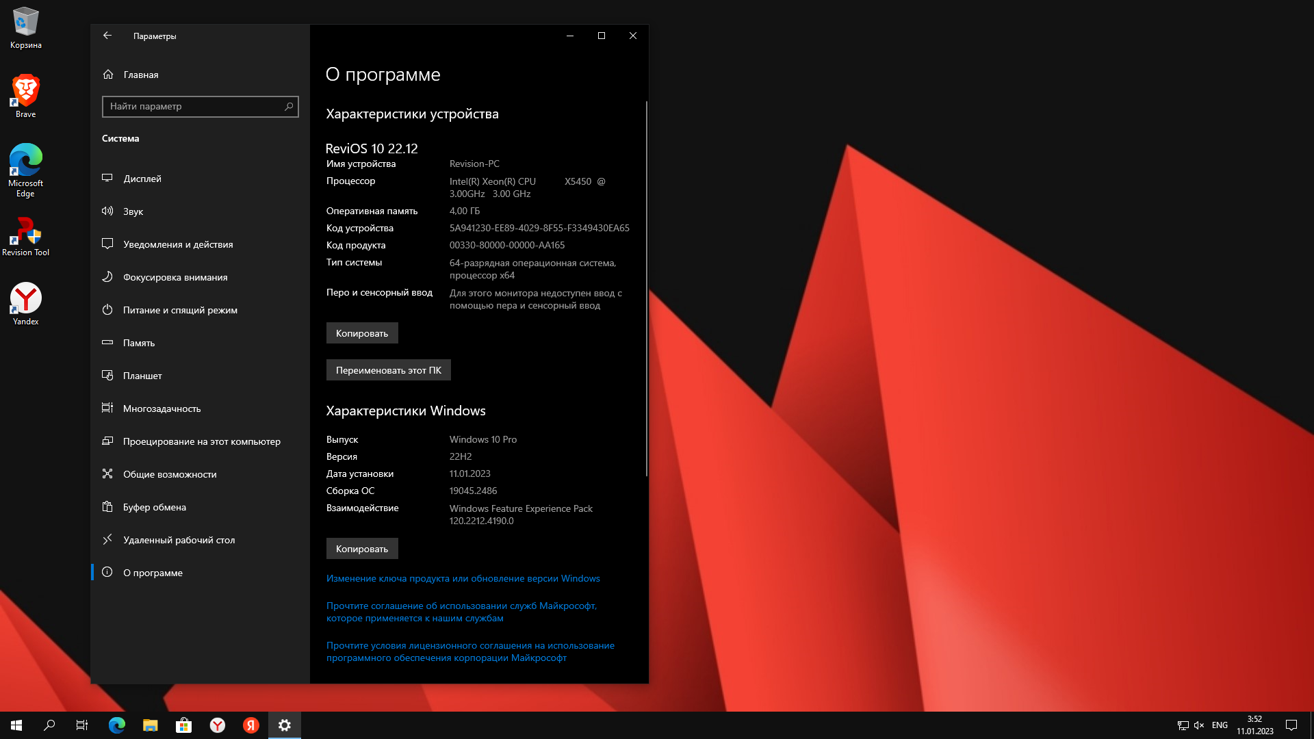Open File Explorer from taskbar

pyautogui.click(x=150, y=725)
